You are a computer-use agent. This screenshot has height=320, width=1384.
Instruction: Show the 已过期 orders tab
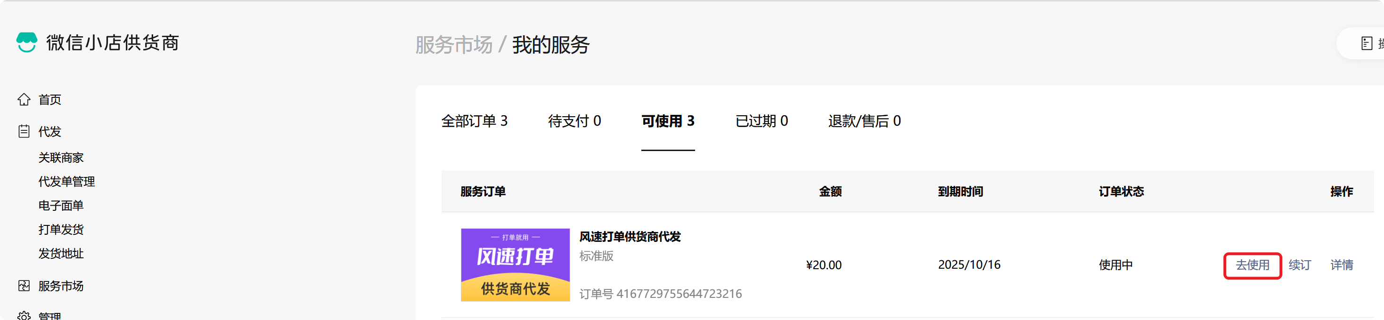click(761, 121)
